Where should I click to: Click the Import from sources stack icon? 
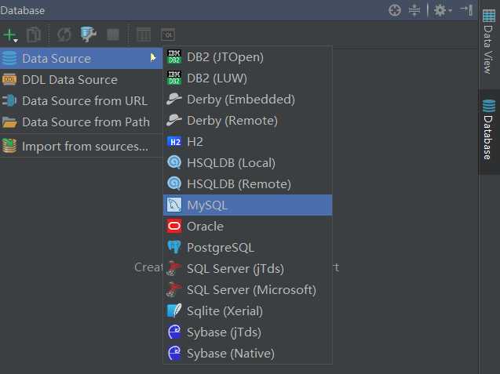(x=9, y=146)
